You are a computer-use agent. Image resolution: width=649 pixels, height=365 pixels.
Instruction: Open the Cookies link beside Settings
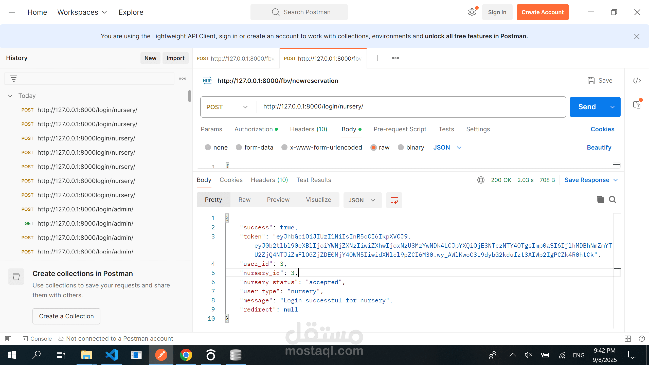(602, 129)
